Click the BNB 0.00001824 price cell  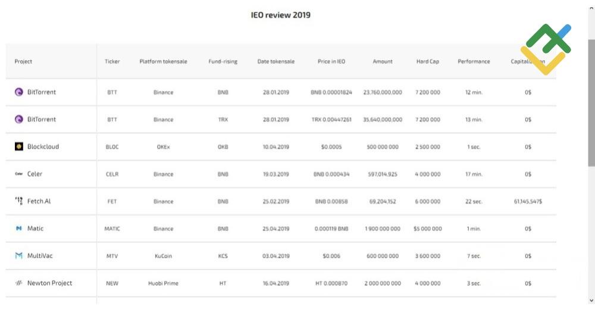(x=331, y=92)
